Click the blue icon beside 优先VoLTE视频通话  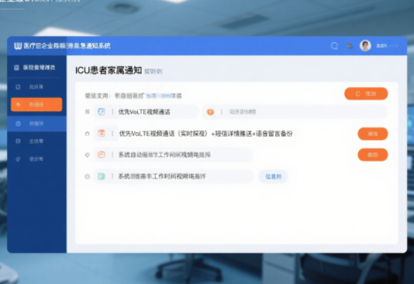tap(102, 112)
